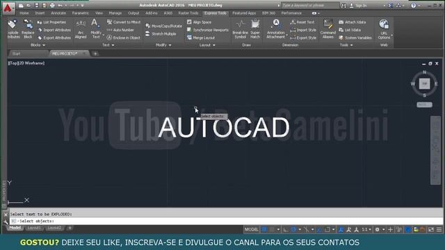Screen dimensions: 445x250
Task: Select the Break-line Symbol tool
Action: (x=240, y=29)
